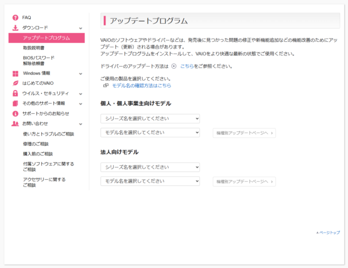Click the info icon beside サポートからのお知らせ
Screen dimensions: 348x268
pos(15,113)
